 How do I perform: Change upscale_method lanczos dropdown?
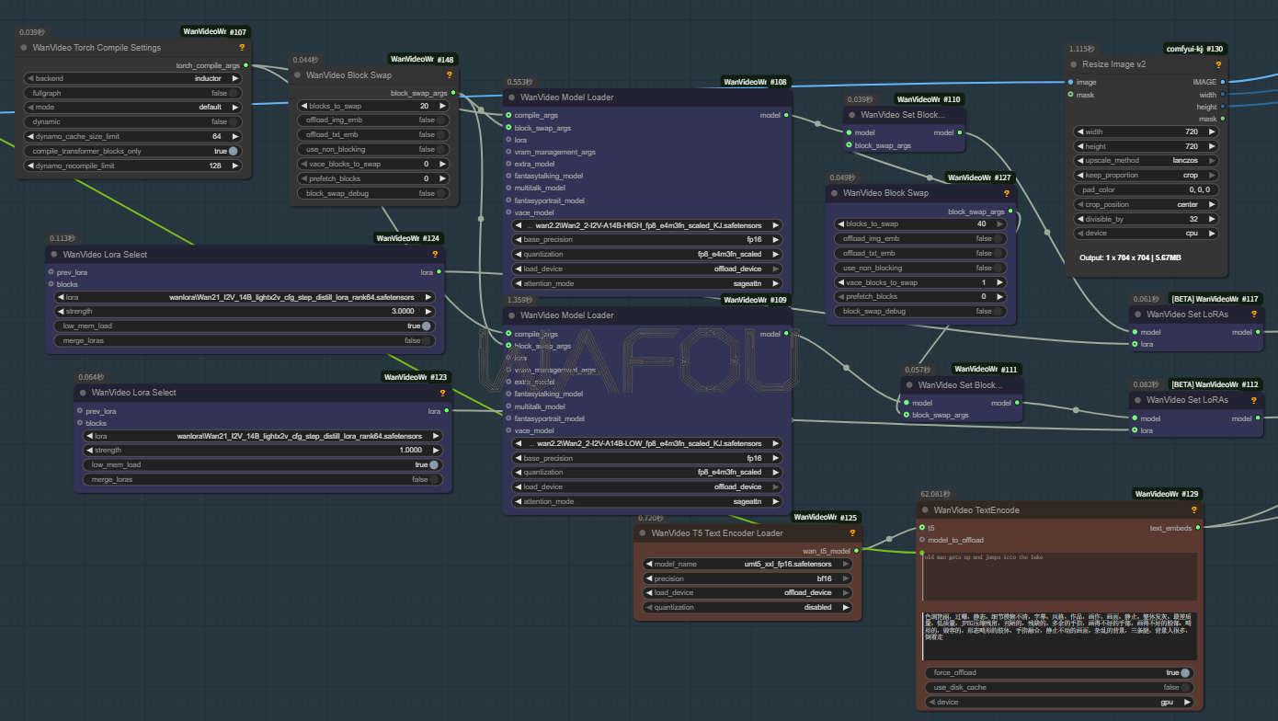pos(1147,160)
